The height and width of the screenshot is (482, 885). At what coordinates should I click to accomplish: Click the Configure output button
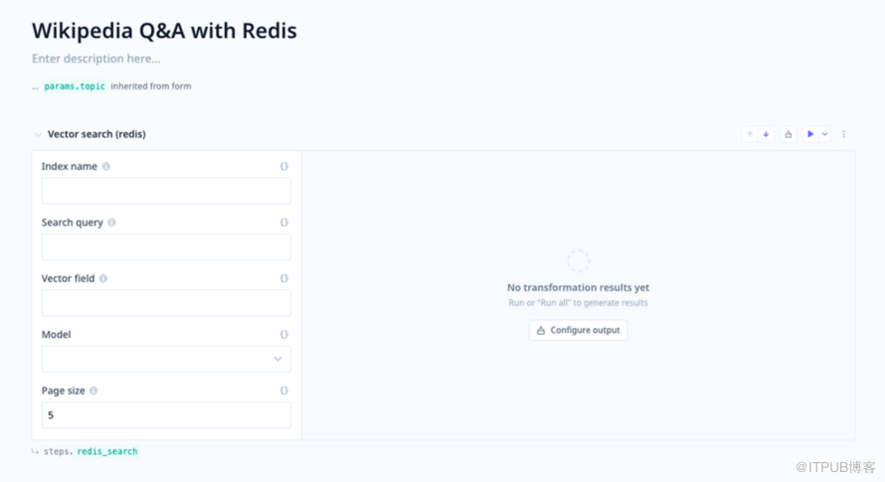(578, 330)
